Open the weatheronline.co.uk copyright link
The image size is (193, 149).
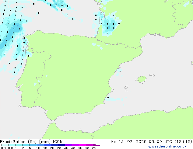point(167,146)
